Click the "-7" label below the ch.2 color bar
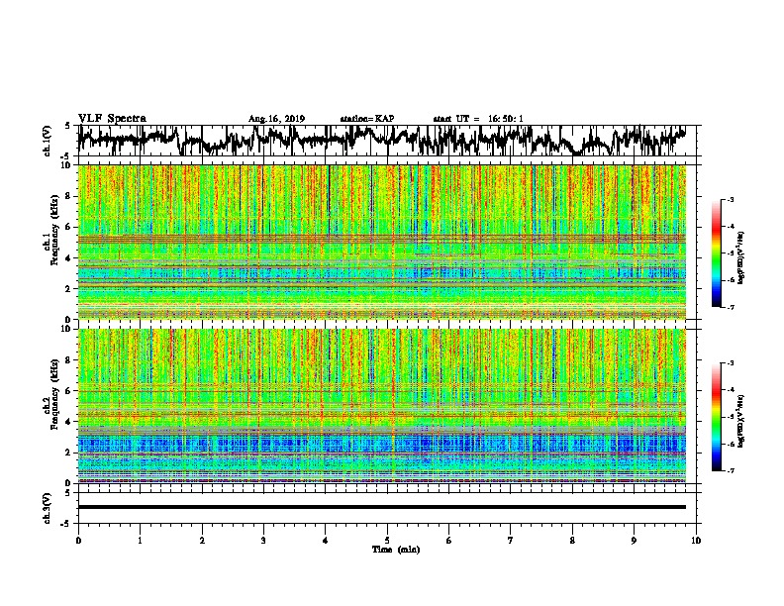 731,470
